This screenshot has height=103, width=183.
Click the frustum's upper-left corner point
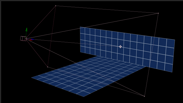tap(55, 6)
